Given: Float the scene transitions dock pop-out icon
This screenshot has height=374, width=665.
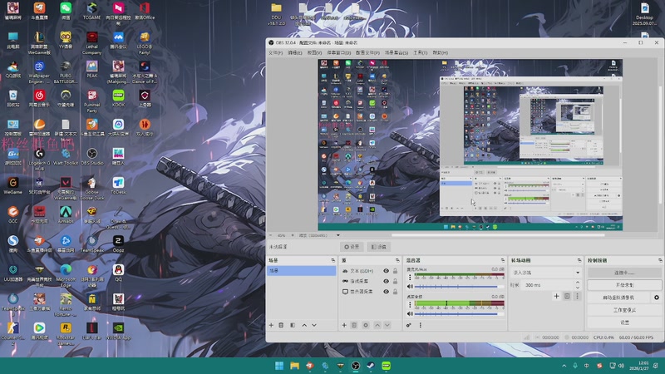Looking at the screenshot, I should point(579,260).
